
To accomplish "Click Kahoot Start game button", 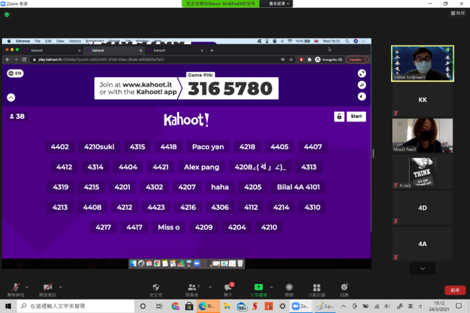I will 356,117.
